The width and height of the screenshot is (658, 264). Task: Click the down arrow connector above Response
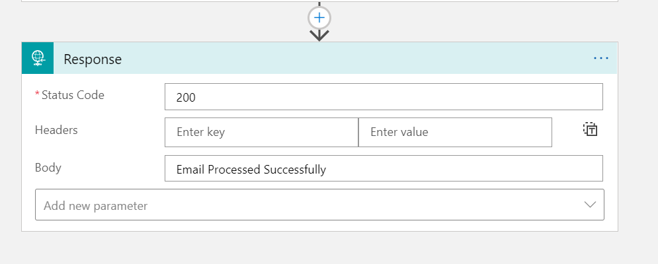(319, 34)
